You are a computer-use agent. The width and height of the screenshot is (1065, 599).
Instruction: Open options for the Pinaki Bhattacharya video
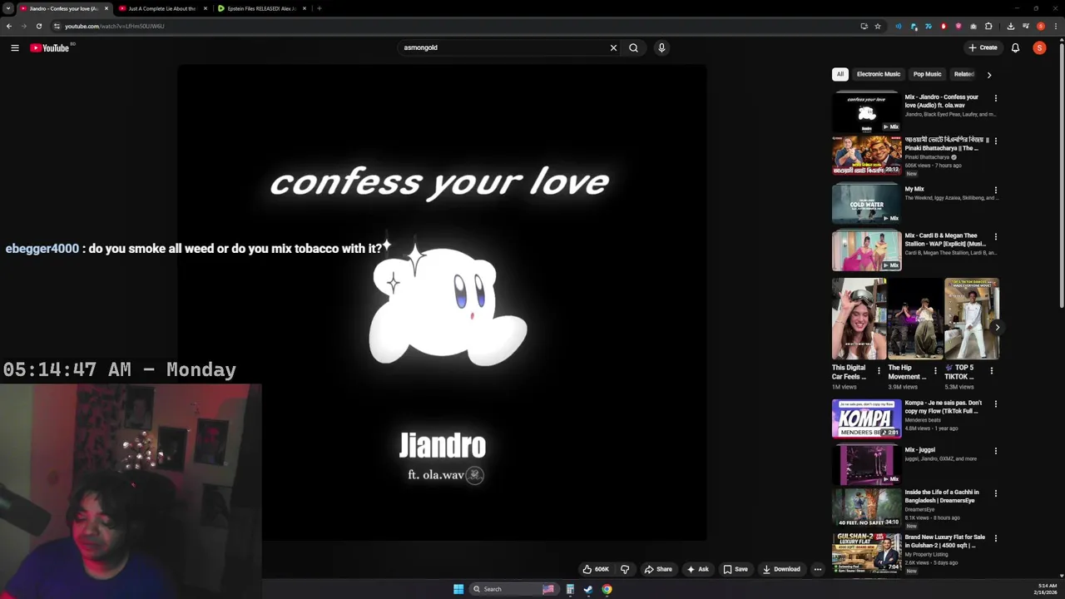tap(995, 141)
